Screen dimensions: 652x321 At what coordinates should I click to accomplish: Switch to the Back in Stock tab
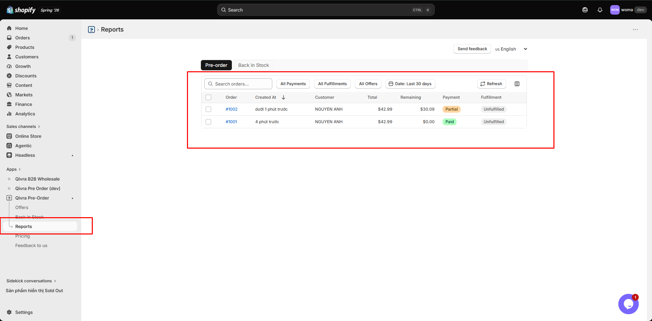254,65
